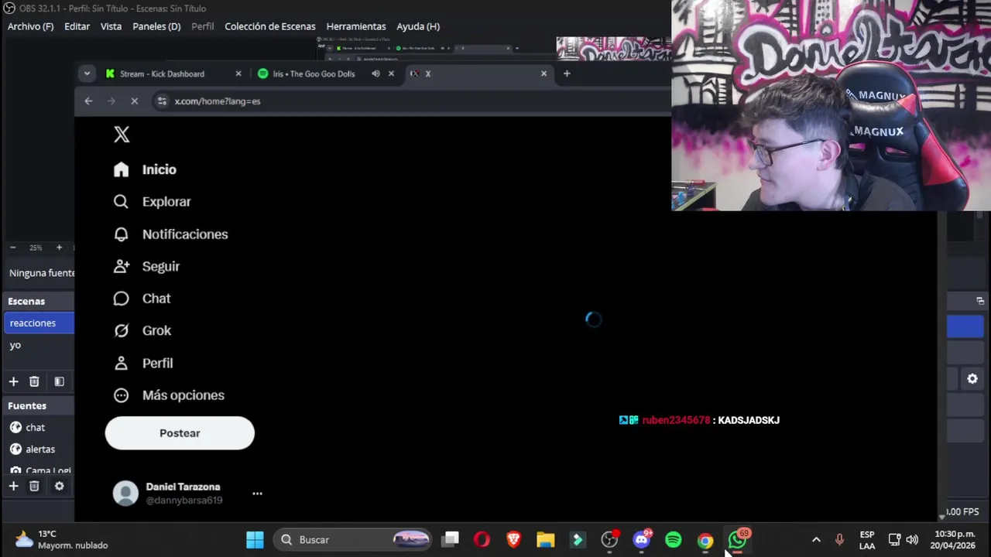Open a new browser tab
This screenshot has width=991, height=557.
pos(567,73)
